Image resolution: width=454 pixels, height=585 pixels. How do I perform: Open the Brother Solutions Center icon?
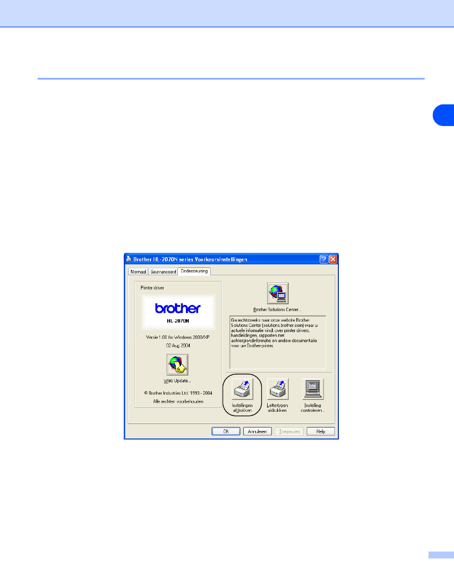278,293
